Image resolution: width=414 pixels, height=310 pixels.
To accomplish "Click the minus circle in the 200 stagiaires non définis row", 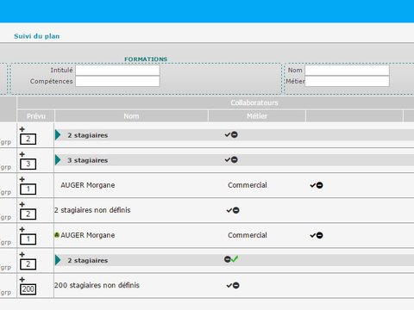I will 235,285.
